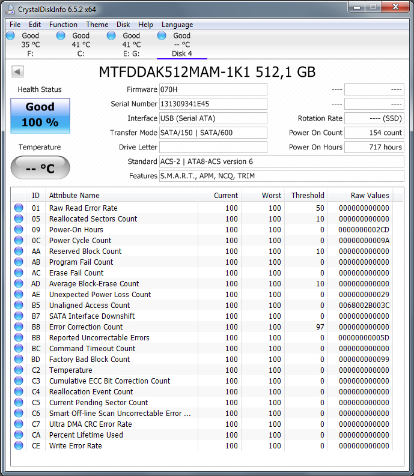Click status orb for Command Timeout Count
Screen dimensions: 414x476
tap(19, 348)
